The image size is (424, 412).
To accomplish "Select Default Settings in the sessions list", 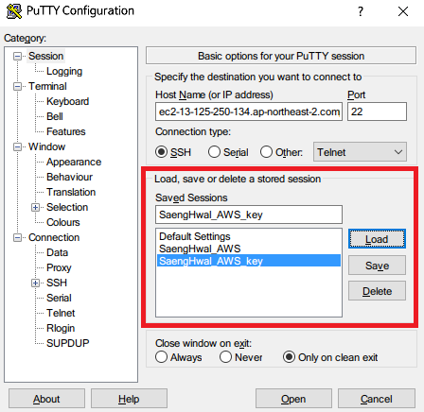I will (x=249, y=236).
